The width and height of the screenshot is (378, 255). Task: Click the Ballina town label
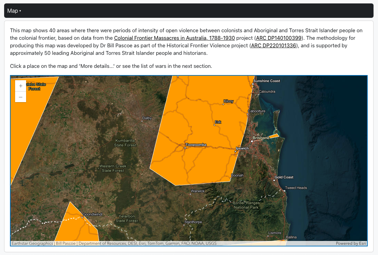[x=291, y=237]
